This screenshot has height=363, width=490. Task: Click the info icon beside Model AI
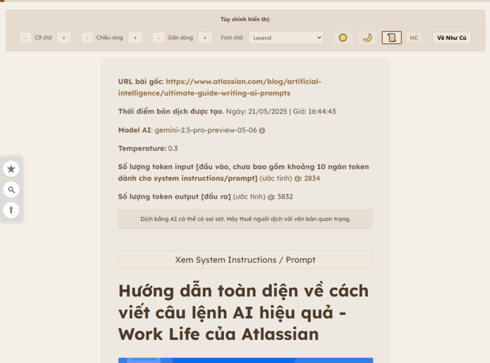click(262, 130)
